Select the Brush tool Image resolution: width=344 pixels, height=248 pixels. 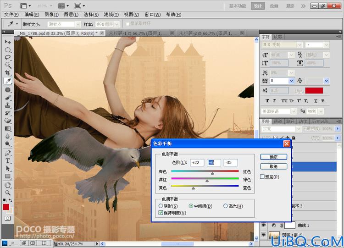coord(8,97)
